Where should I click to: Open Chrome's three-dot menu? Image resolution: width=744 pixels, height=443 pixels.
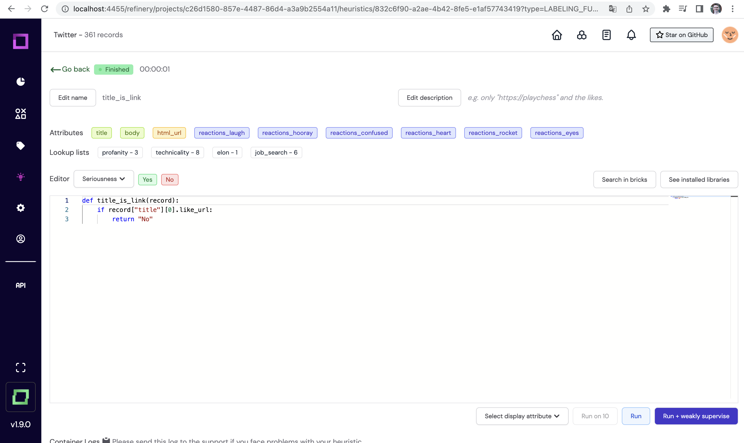point(732,9)
